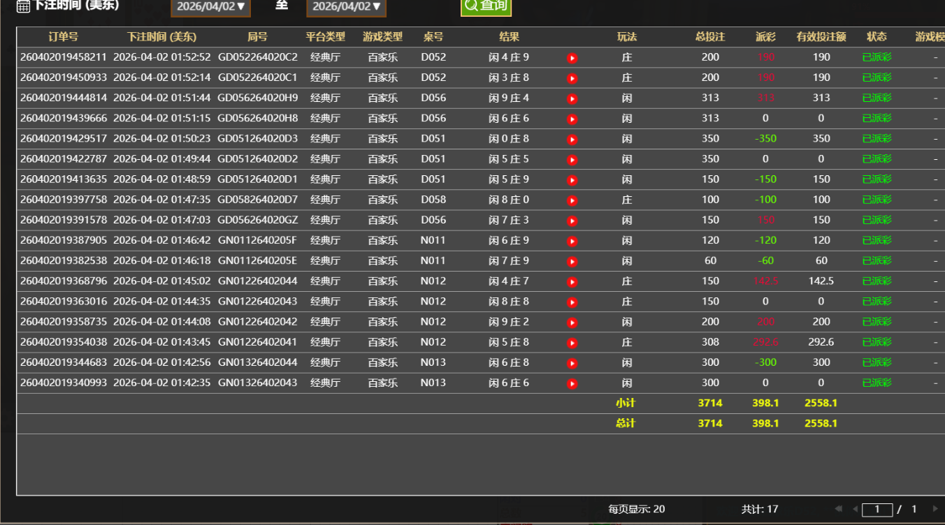945x525 pixels.
Task: Click the next-page arrow icon
Action: pos(935,508)
